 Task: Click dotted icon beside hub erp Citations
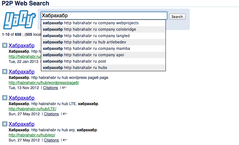66,140
